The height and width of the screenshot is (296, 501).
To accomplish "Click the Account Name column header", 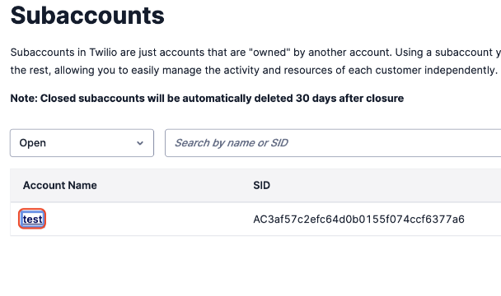I will tap(60, 185).
